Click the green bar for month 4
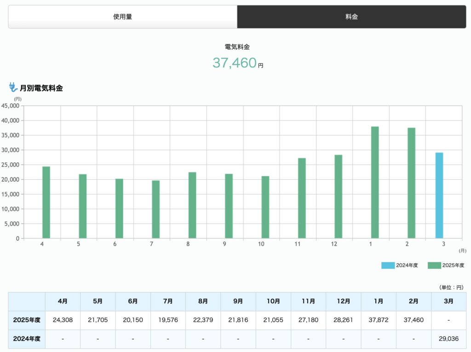The height and width of the screenshot is (352, 471). point(46,202)
